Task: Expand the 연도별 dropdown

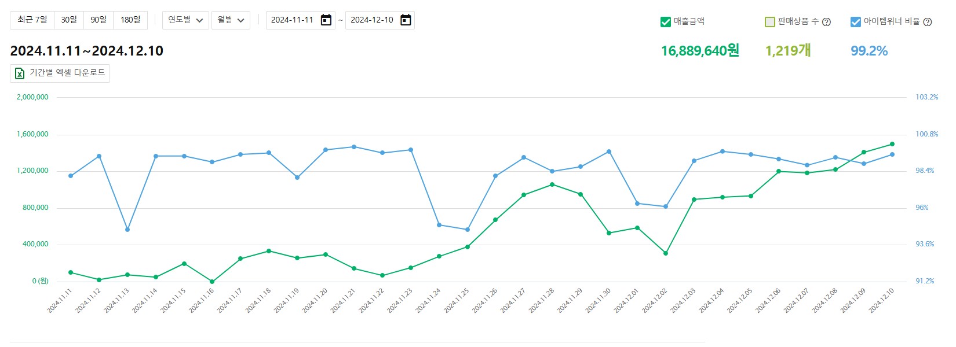Action: 185,20
